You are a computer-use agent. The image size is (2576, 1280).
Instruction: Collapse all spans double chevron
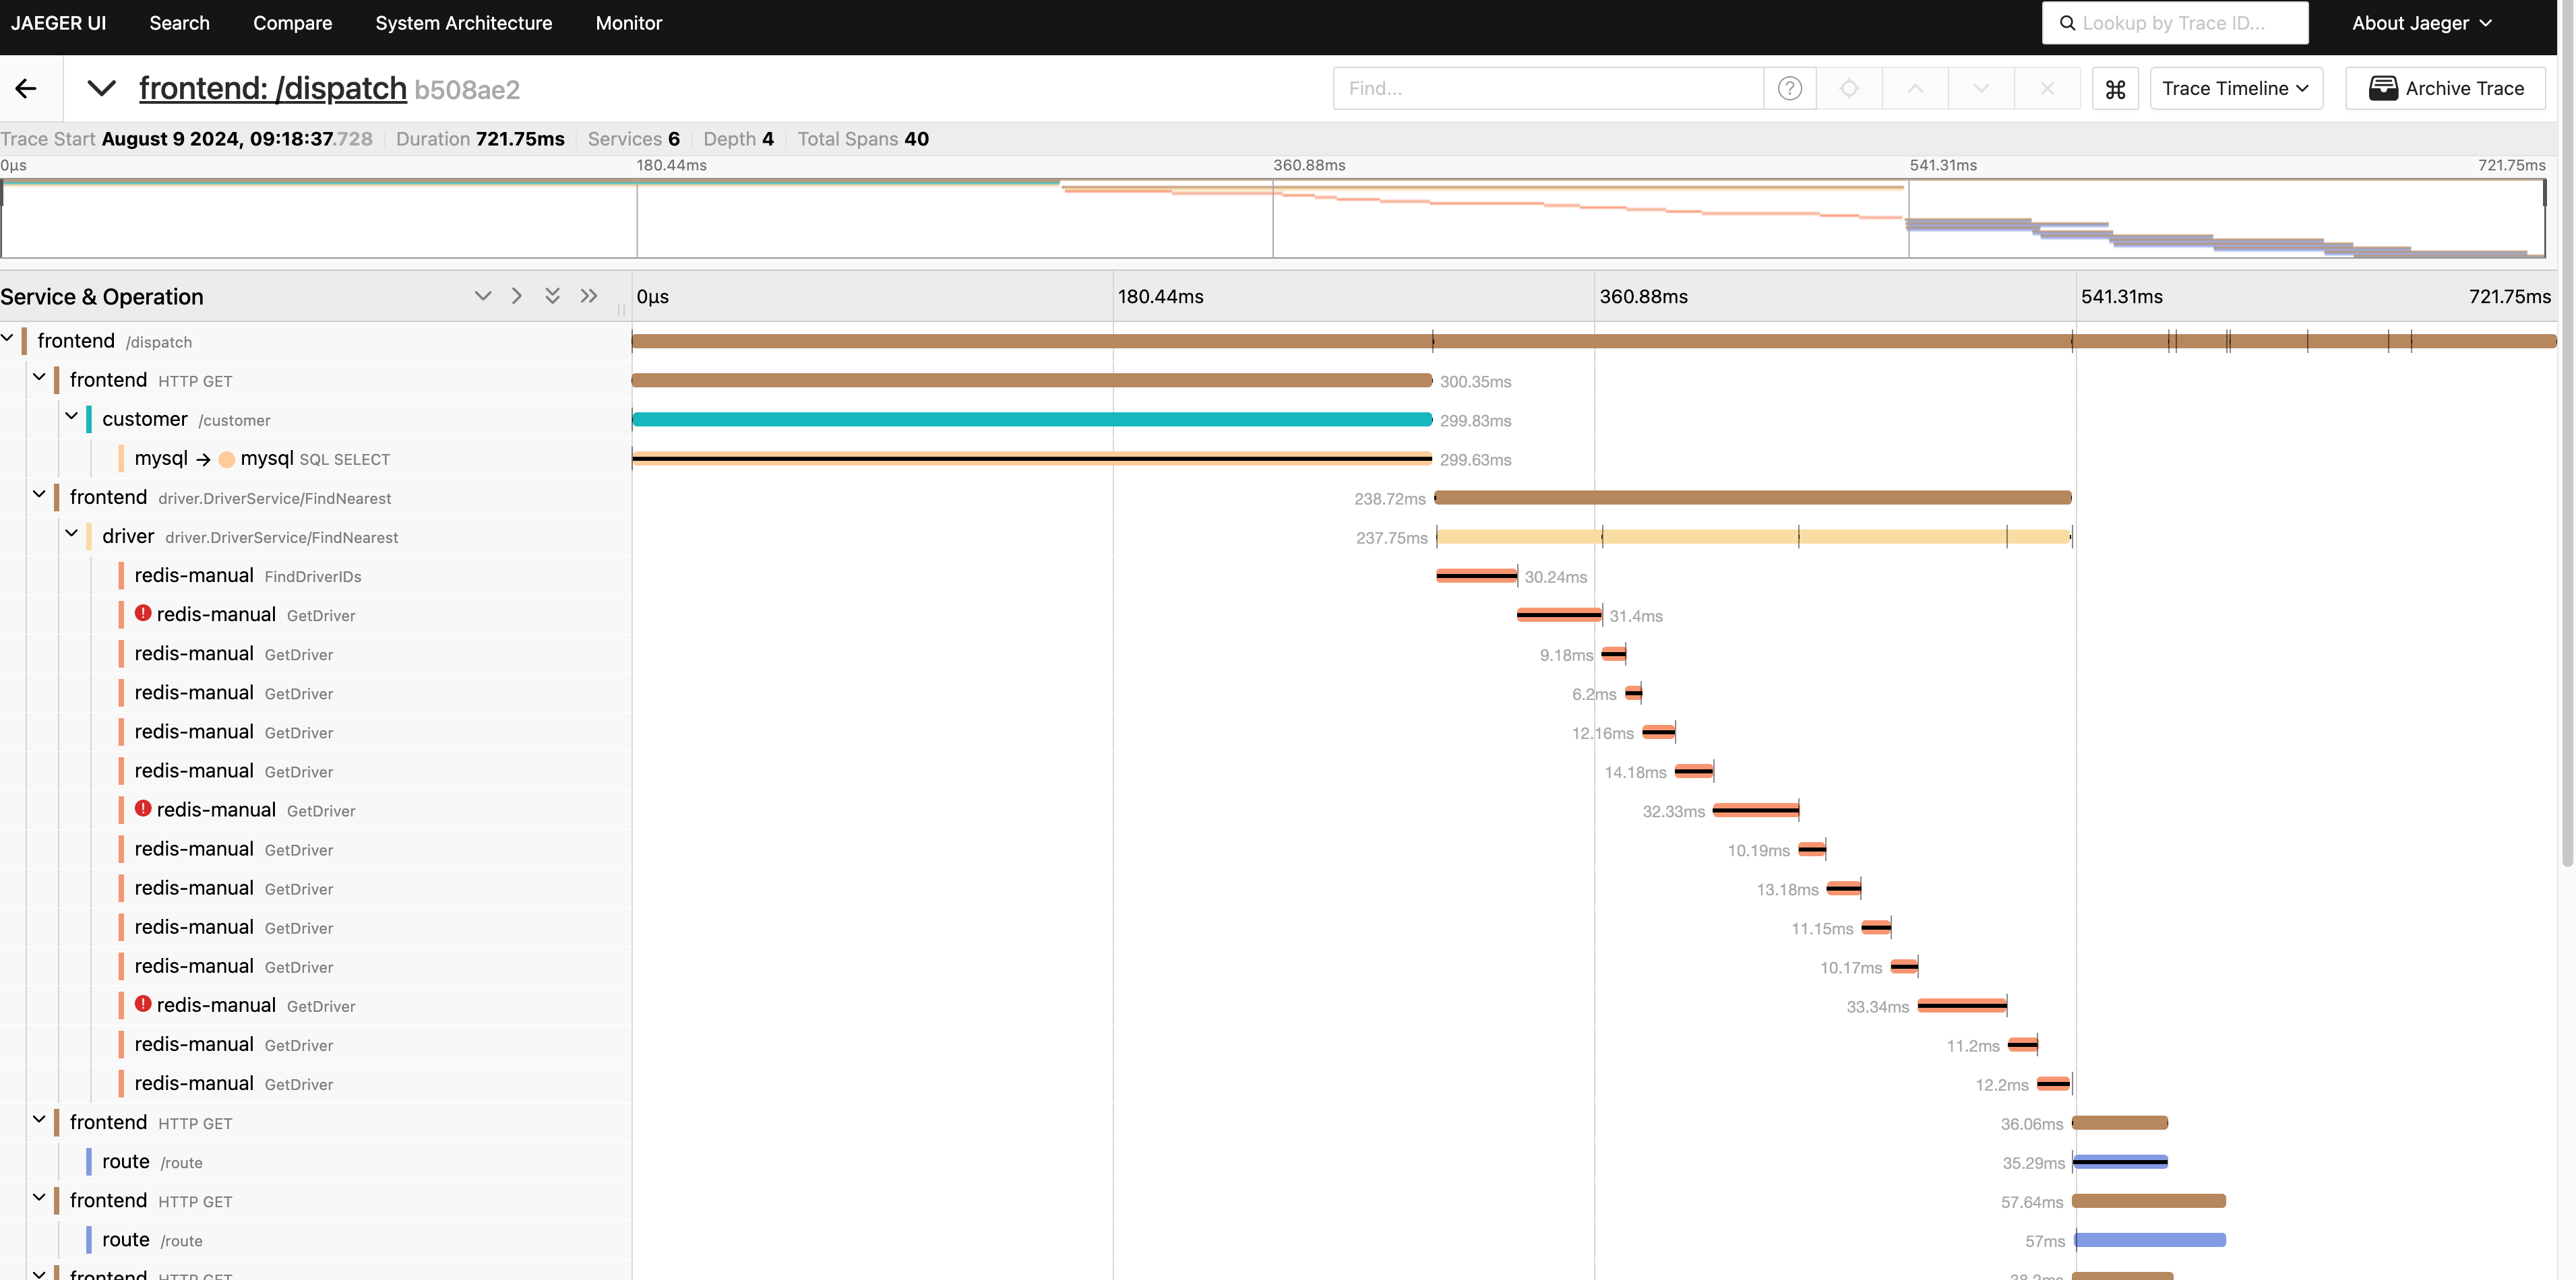pos(552,296)
